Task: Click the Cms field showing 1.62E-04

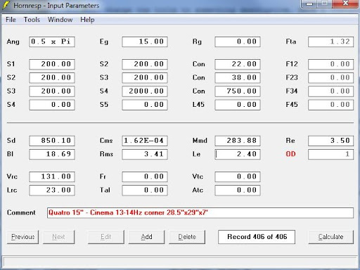Action: point(145,141)
